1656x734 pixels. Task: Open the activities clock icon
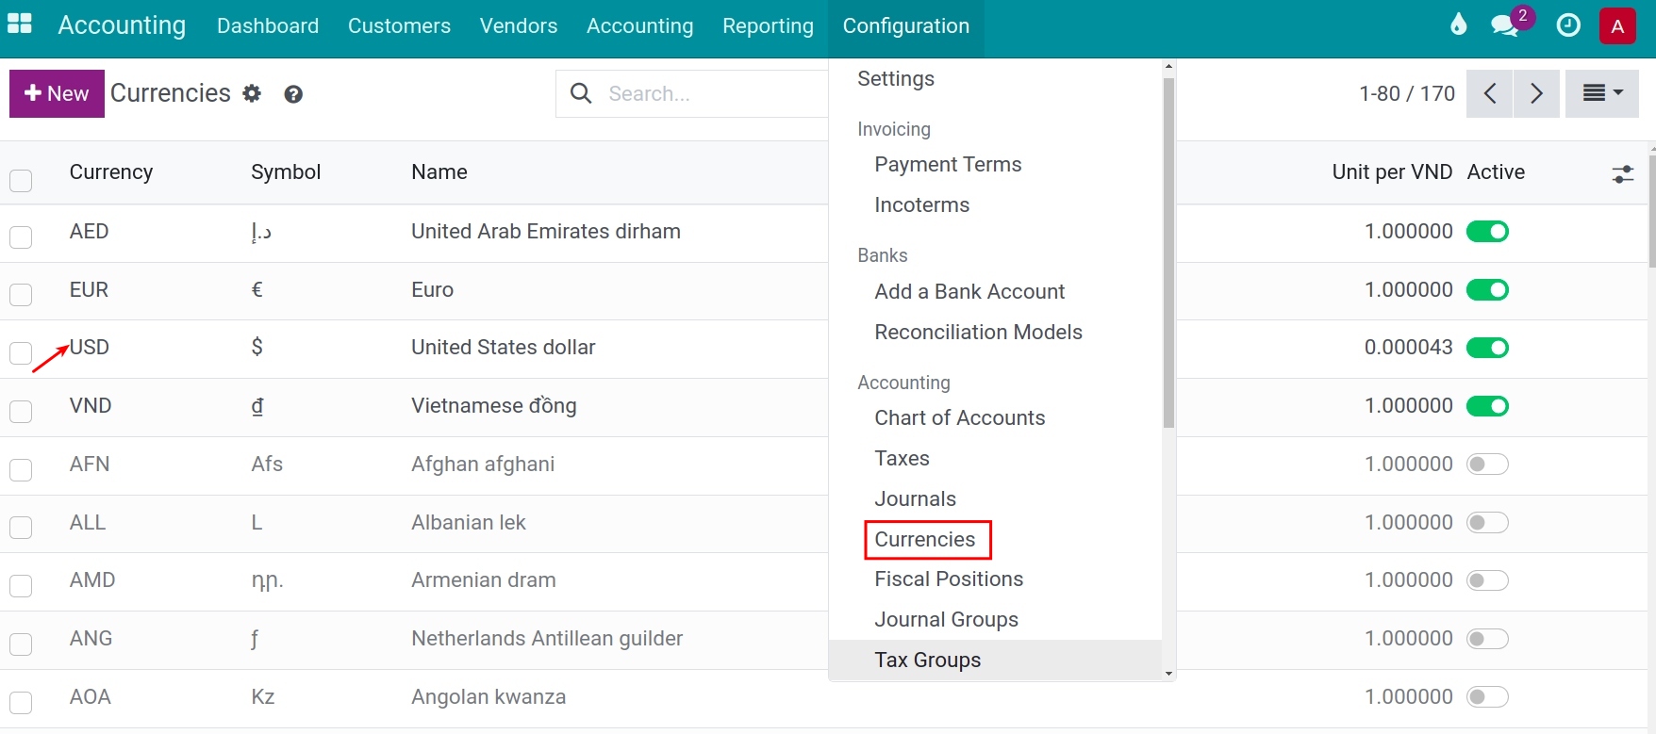point(1568,25)
